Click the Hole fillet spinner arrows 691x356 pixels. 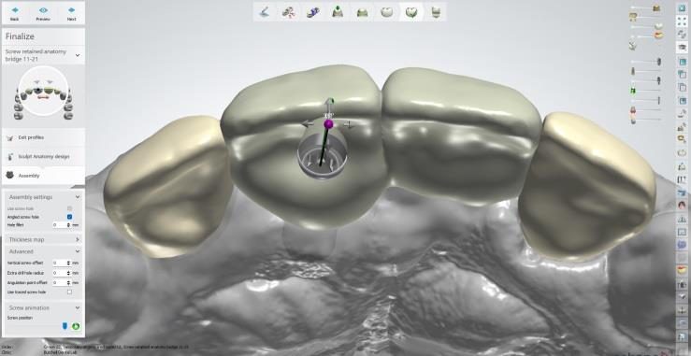(69, 224)
